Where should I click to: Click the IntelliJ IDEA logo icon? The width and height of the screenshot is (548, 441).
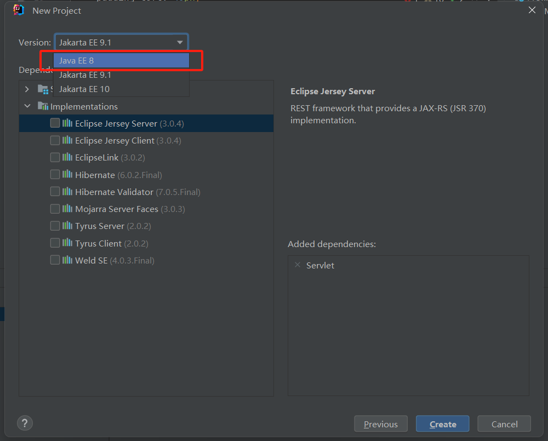[x=19, y=10]
